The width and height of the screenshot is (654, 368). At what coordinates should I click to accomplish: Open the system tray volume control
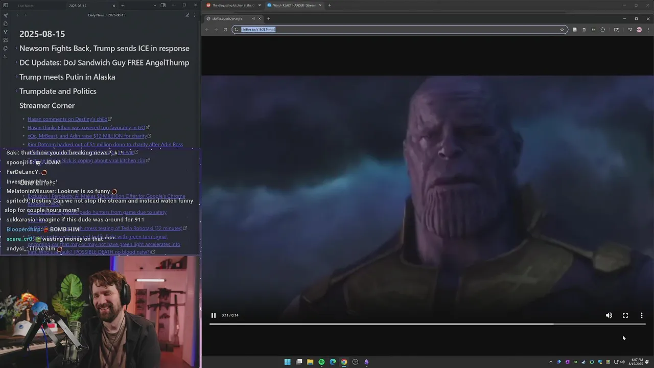point(622,362)
